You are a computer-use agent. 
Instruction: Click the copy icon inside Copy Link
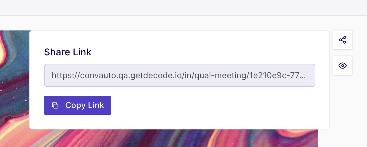55,105
